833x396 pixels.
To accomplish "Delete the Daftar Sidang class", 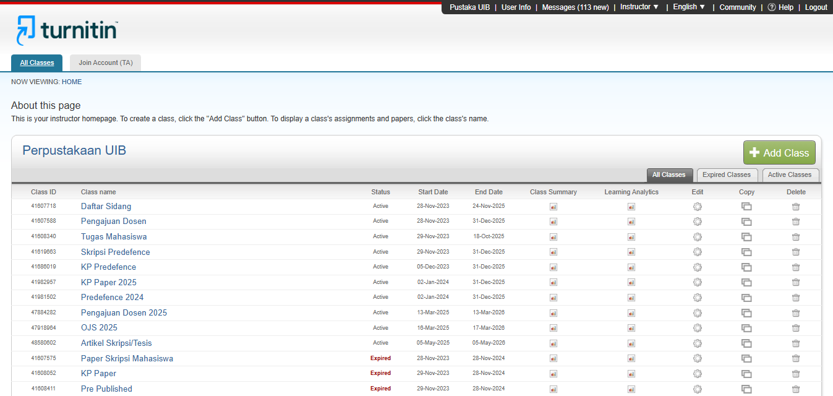I will [x=796, y=207].
